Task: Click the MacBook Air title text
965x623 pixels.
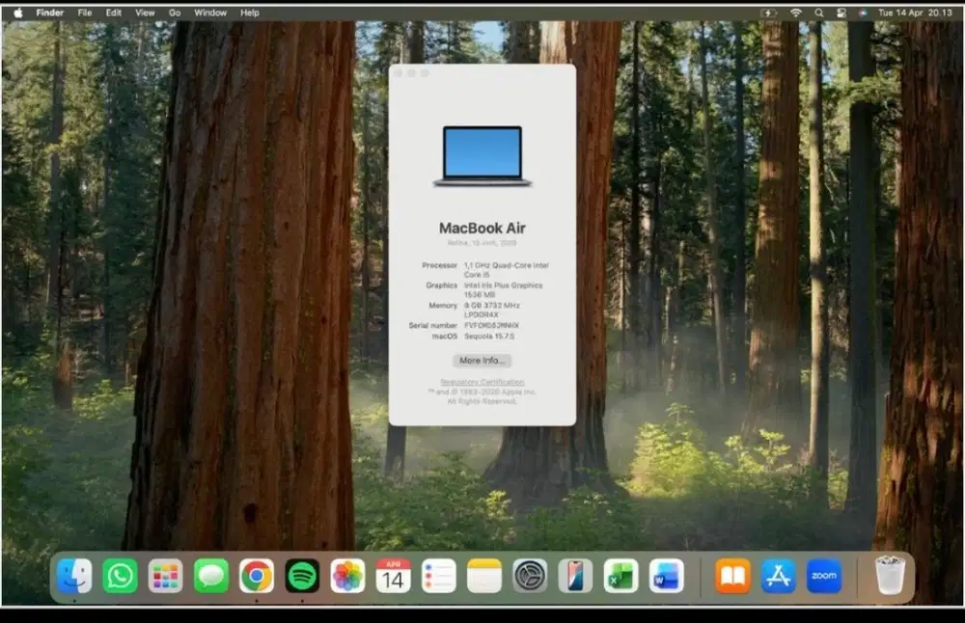Action: (482, 229)
